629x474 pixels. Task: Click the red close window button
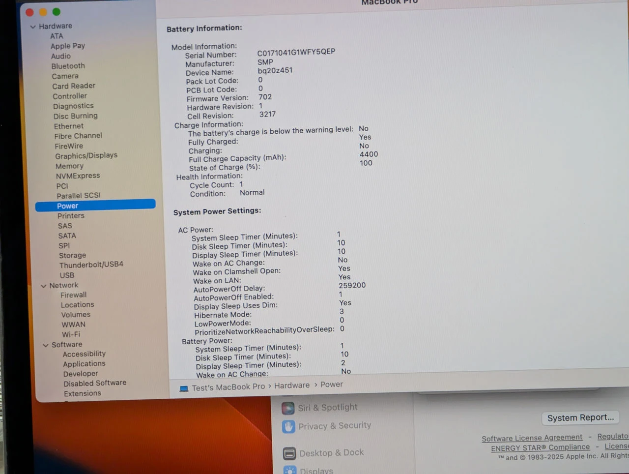tap(29, 12)
